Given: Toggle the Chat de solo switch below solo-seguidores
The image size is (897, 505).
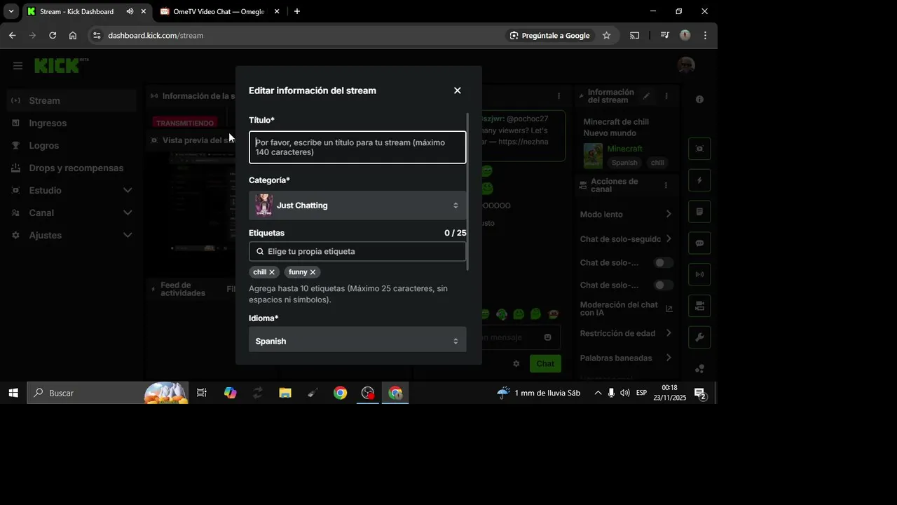Looking at the screenshot, I should pyautogui.click(x=663, y=263).
